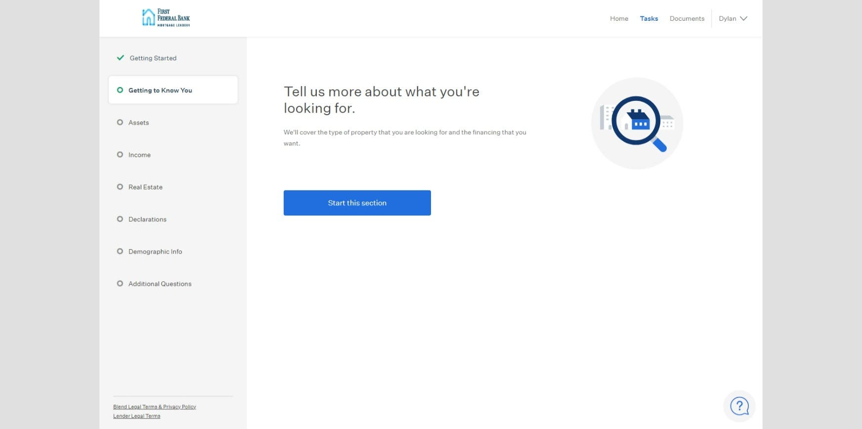862x429 pixels.
Task: Navigate to the Demographic Info section
Action: coord(155,252)
